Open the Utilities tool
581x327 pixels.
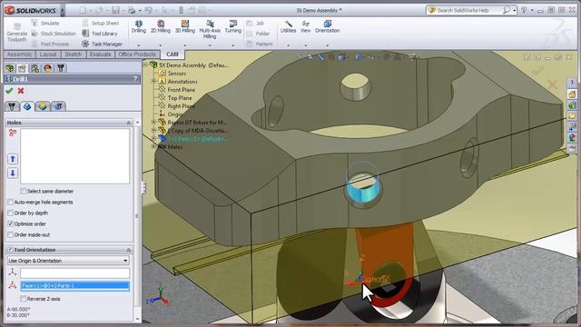click(x=288, y=27)
